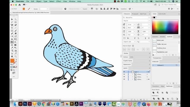190x107 pixels.
Task: Click the None swatch in Color panel
Action: pyautogui.click(x=153, y=18)
